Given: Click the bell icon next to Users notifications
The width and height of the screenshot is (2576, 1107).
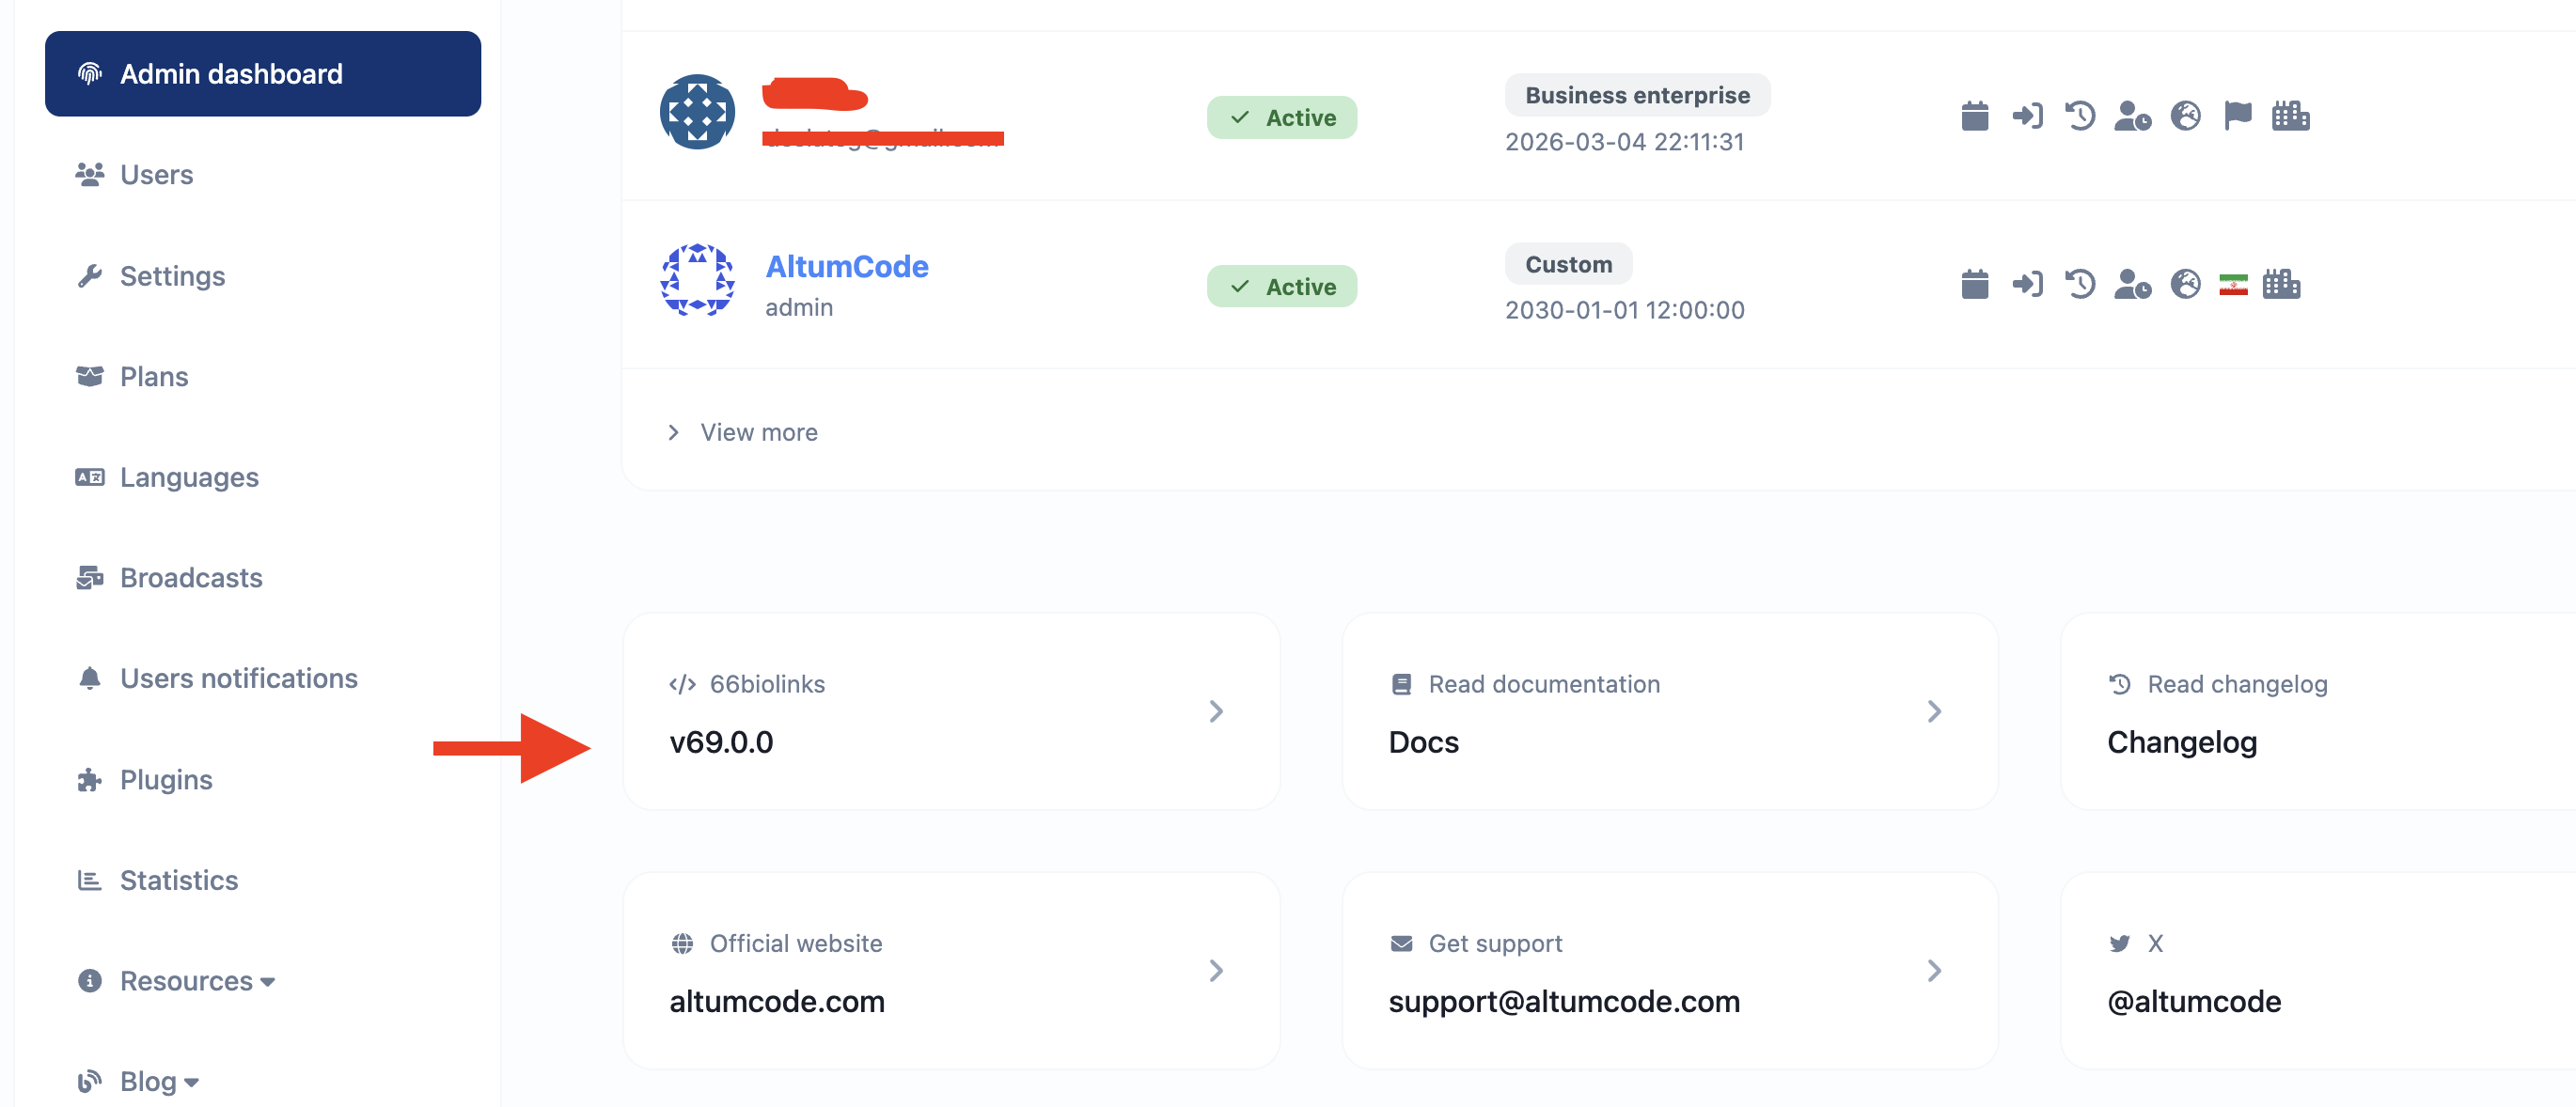Looking at the screenshot, I should tap(90, 678).
